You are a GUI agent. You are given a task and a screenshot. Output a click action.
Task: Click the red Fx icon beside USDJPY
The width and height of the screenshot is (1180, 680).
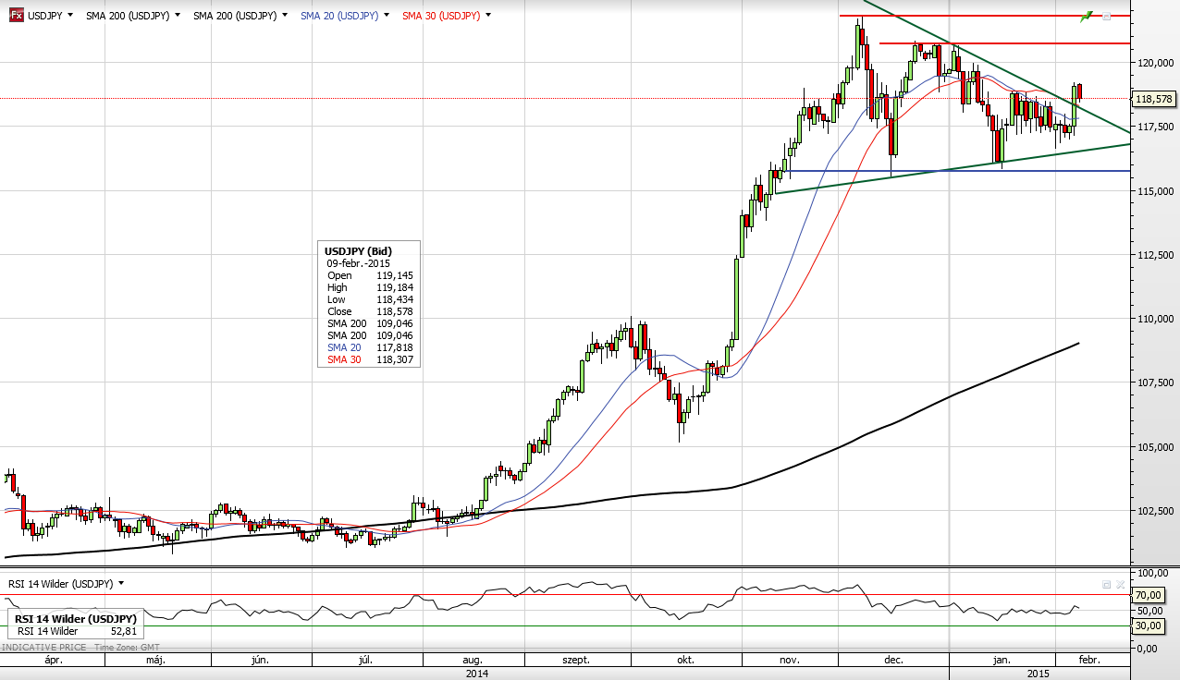16,16
